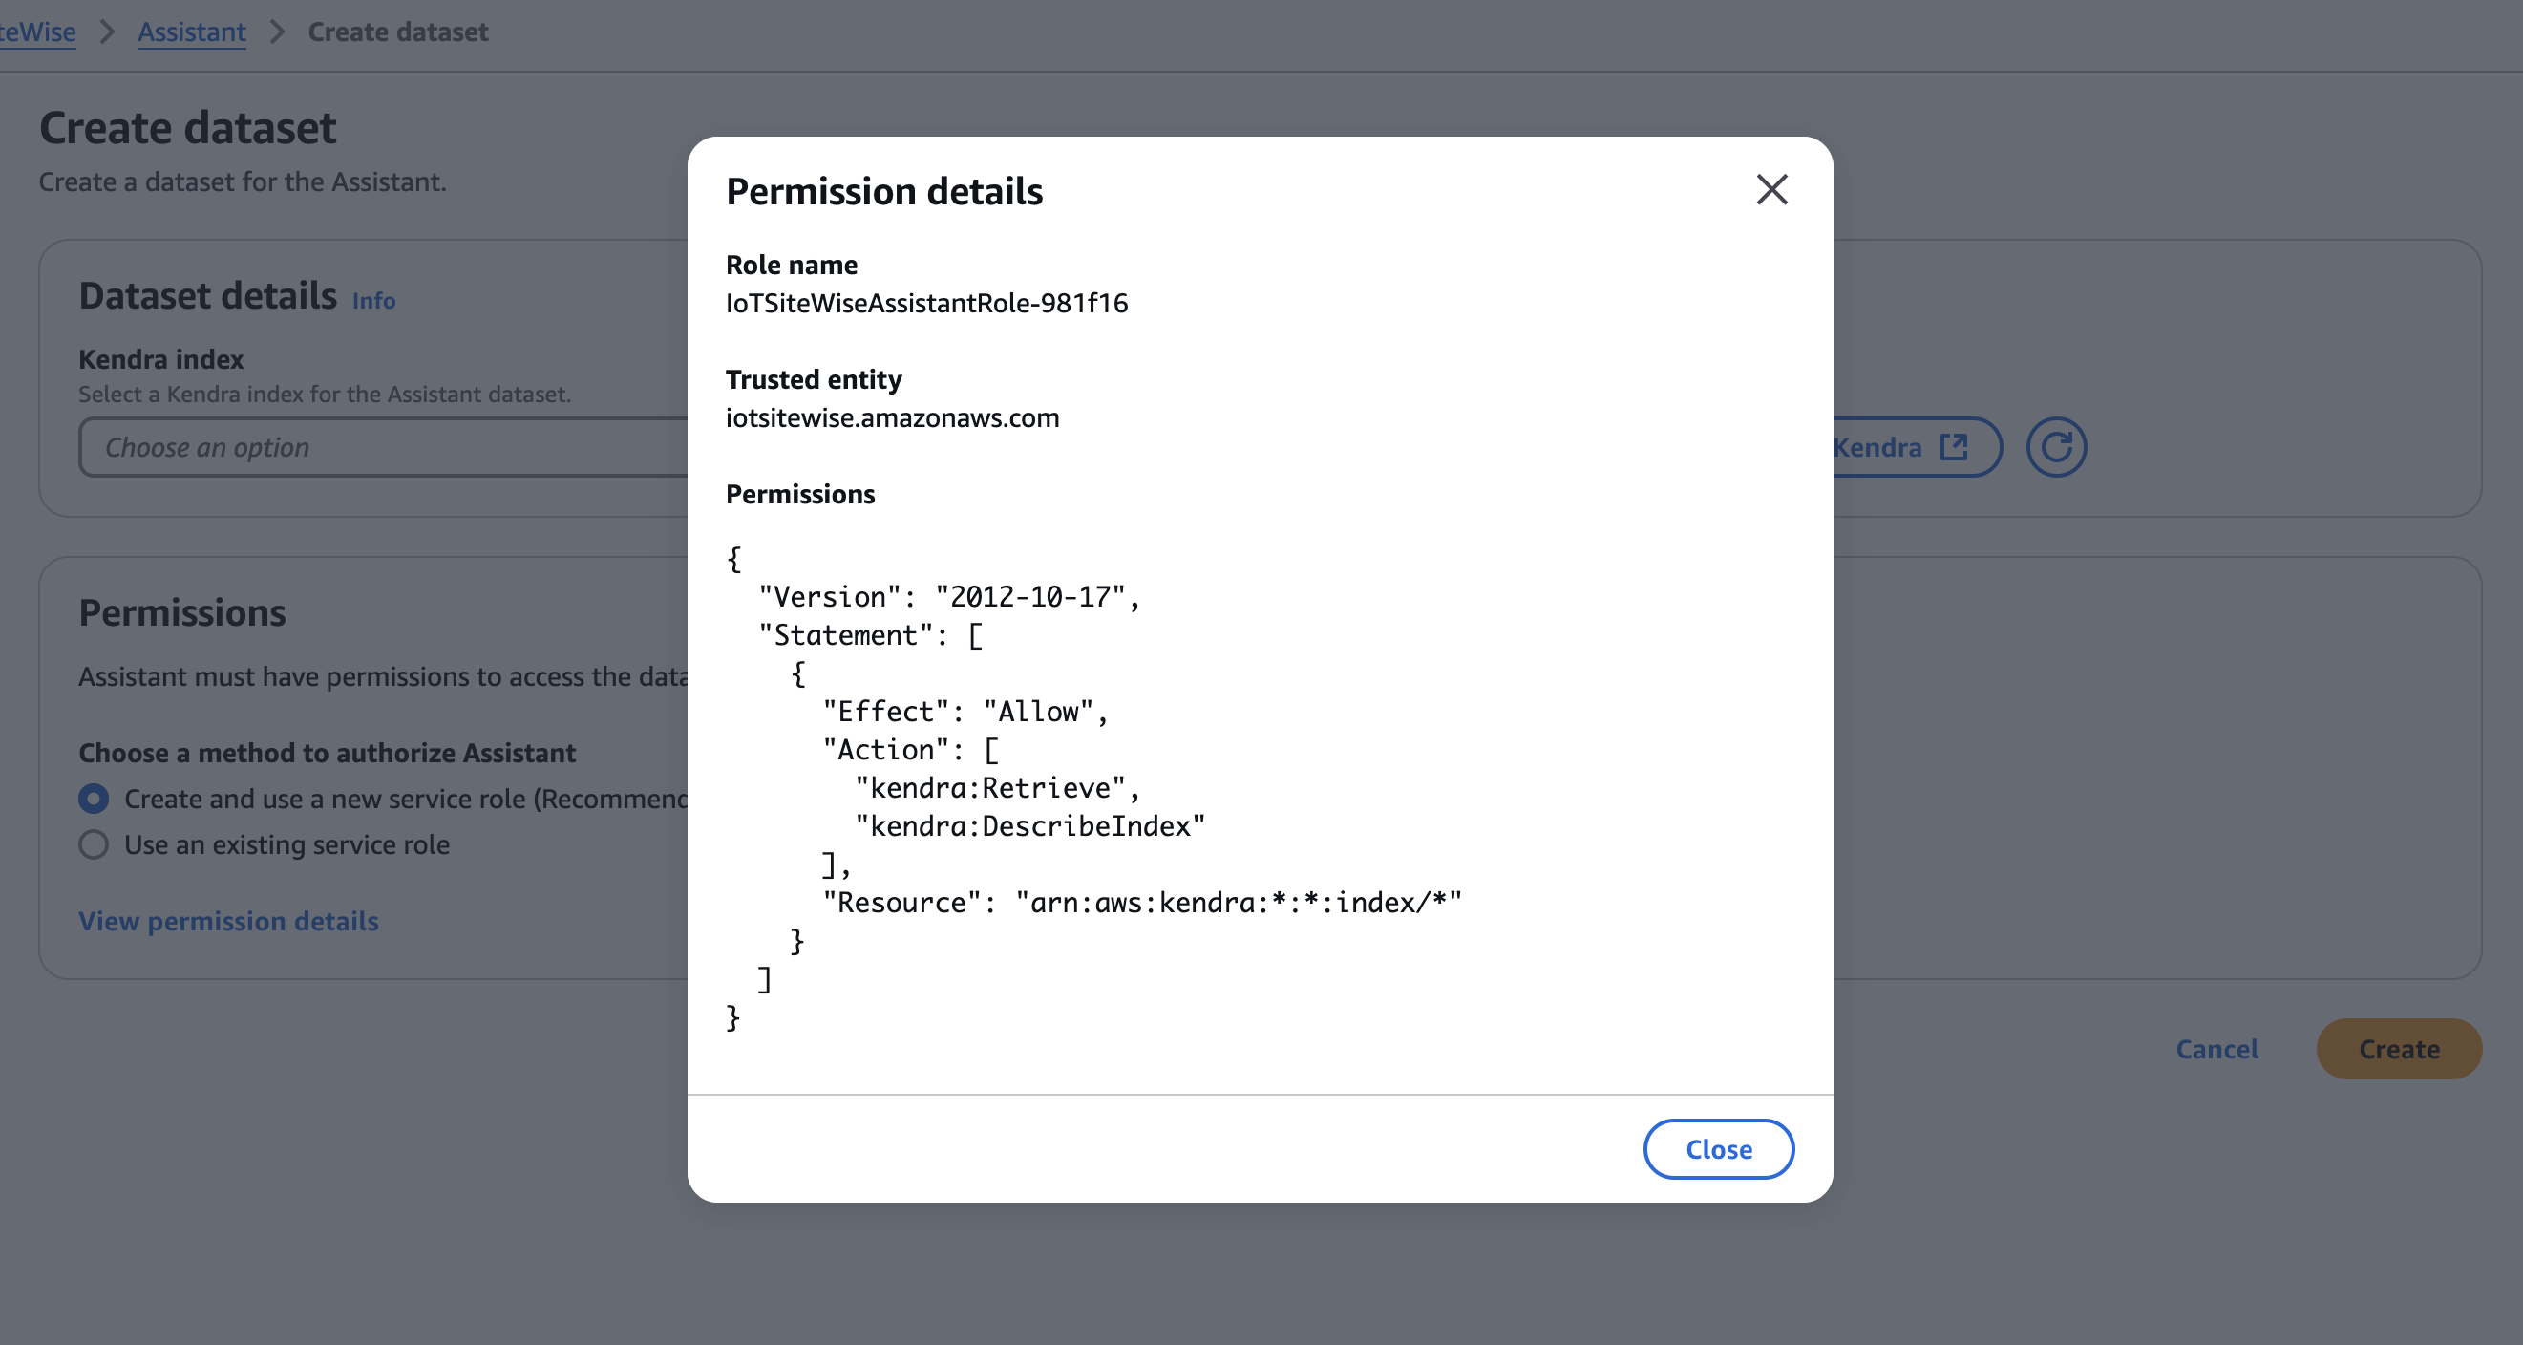Viewport: 2523px width, 1345px height.
Task: Open the teWise breadcrumb link
Action: tap(38, 32)
